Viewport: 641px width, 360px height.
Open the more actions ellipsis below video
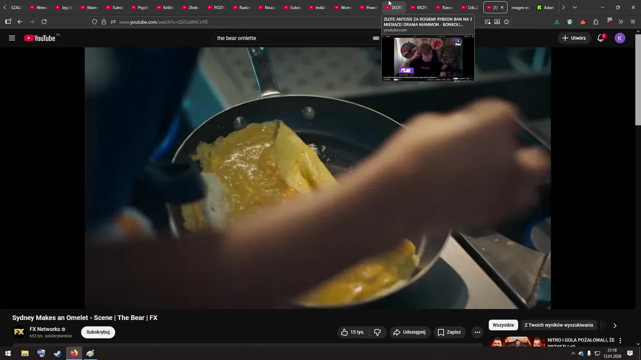[477, 332]
